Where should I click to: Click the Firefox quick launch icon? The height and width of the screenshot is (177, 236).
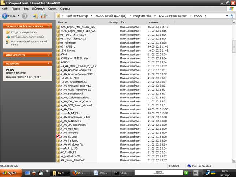tap(34, 173)
